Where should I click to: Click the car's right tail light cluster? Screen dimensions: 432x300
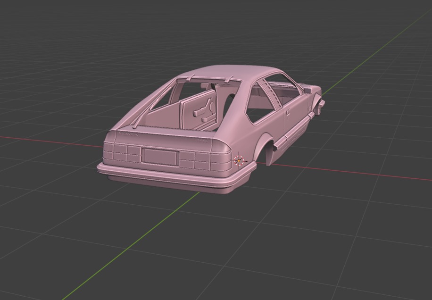click(205, 161)
